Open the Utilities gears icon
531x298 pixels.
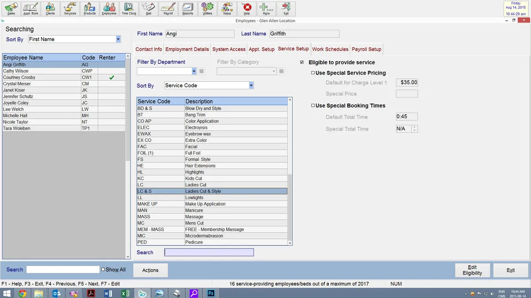click(207, 8)
